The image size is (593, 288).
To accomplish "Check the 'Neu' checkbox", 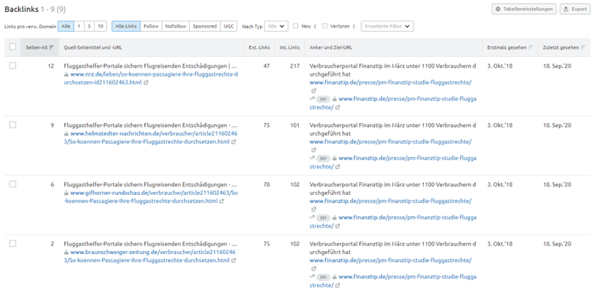I will (x=296, y=26).
